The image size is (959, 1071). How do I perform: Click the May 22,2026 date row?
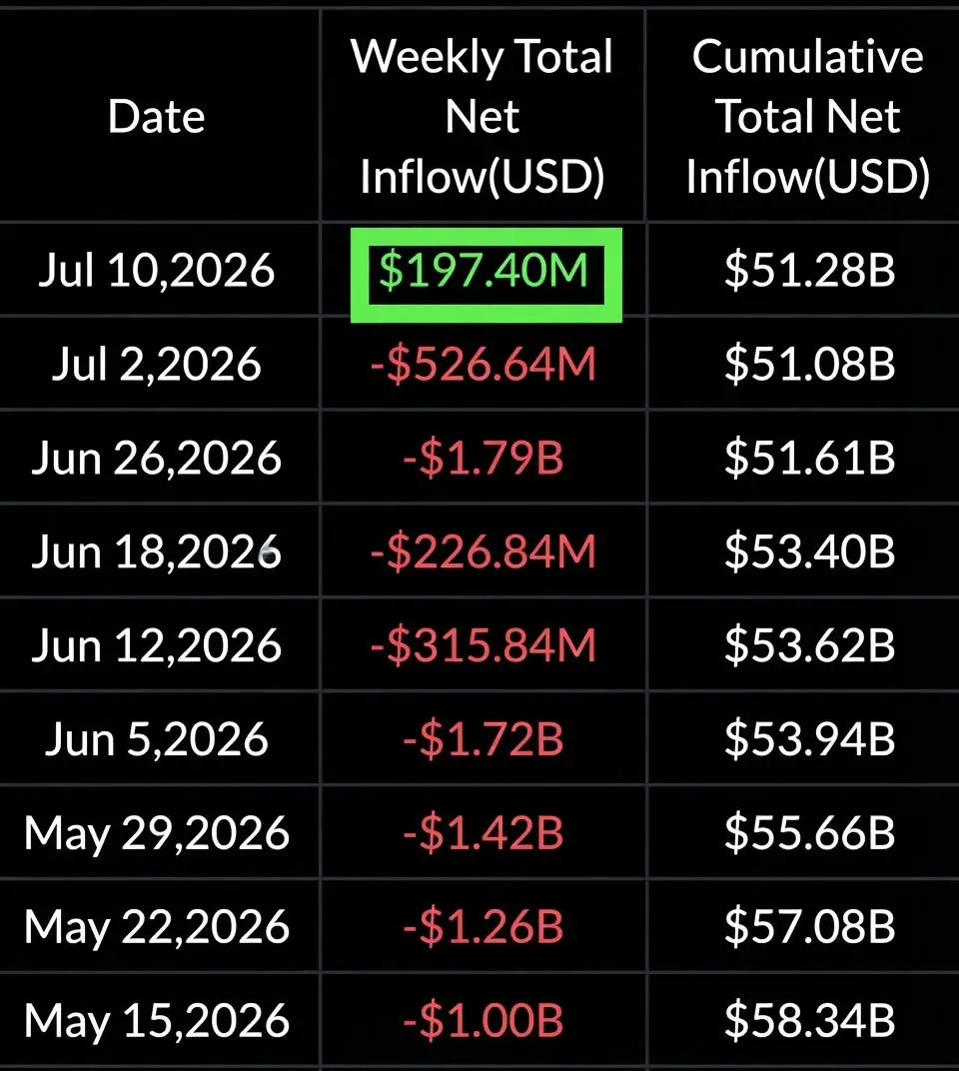[157, 927]
